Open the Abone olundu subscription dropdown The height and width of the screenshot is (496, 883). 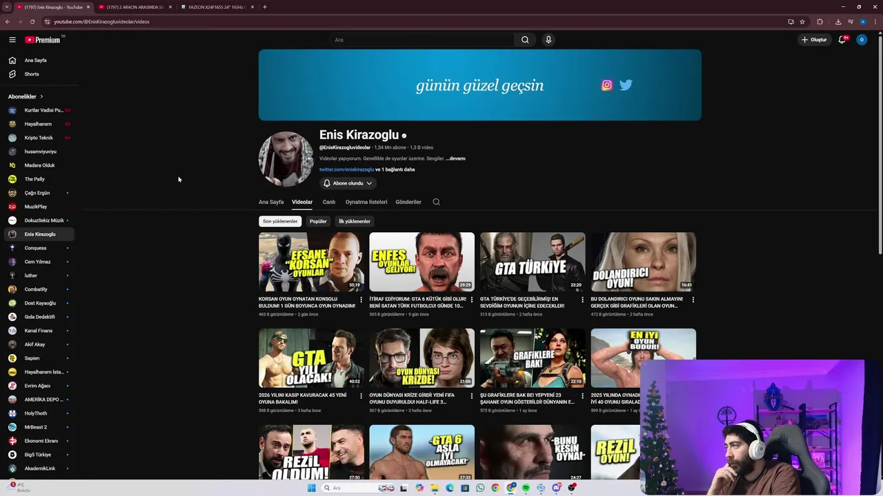(x=348, y=183)
